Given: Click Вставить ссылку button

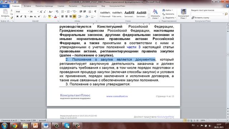Looking at the screenshot, I should [x=200, y=18].
